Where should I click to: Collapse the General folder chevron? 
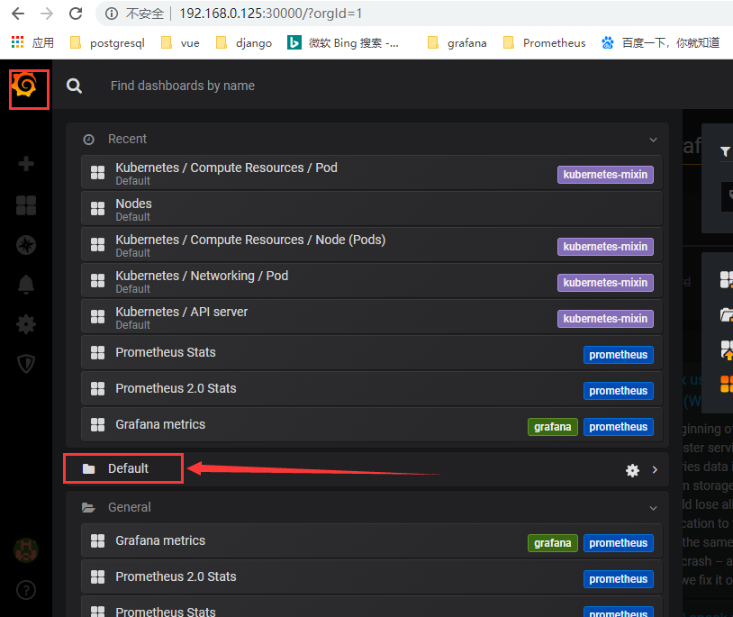click(x=654, y=508)
